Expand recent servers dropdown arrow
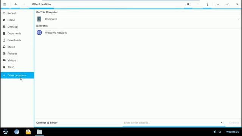 222,122
